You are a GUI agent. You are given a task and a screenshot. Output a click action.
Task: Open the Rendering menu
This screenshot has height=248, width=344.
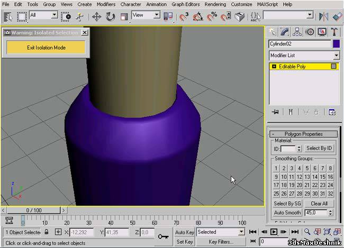click(x=215, y=4)
